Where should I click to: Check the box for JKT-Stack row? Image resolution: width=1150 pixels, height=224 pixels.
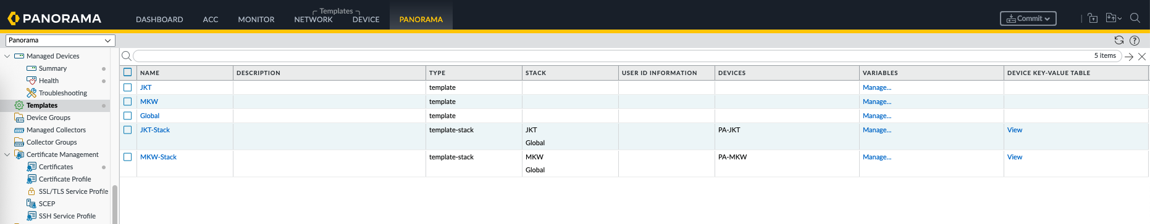[x=128, y=130]
